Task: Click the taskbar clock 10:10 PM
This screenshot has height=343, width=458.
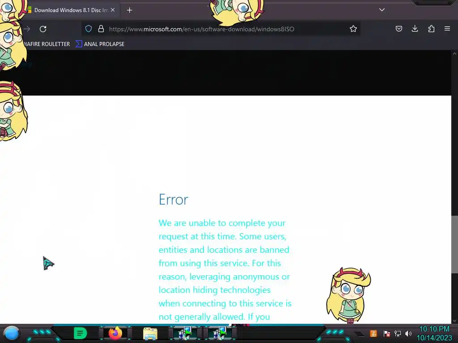Action: point(434,329)
